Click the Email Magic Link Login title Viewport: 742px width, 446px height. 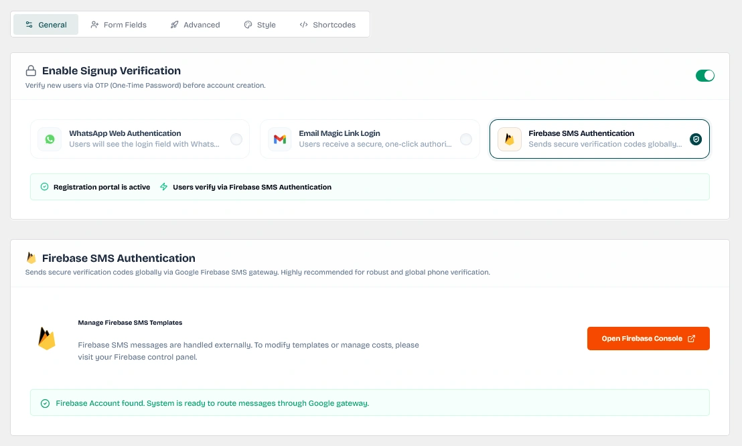click(x=340, y=133)
